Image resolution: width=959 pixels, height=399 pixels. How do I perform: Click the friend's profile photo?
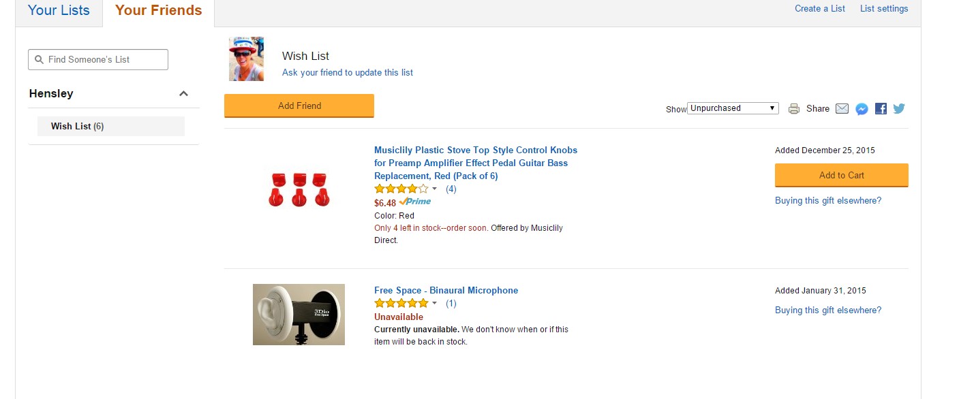point(246,59)
